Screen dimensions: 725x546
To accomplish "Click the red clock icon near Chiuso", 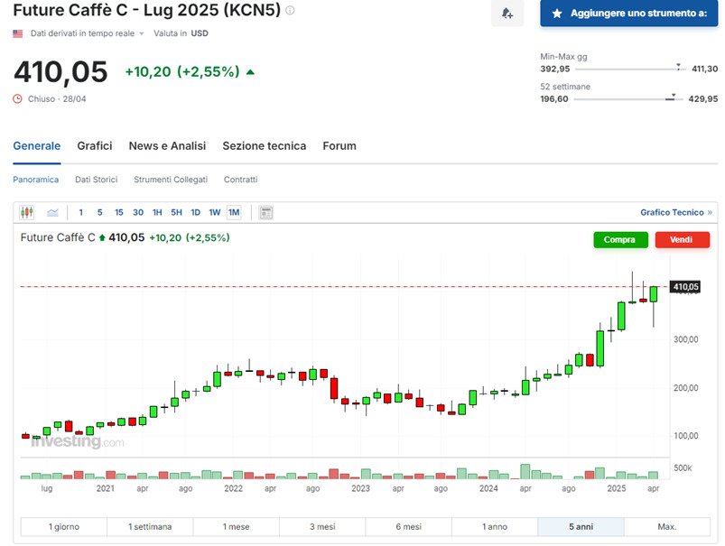I will 17,99.
